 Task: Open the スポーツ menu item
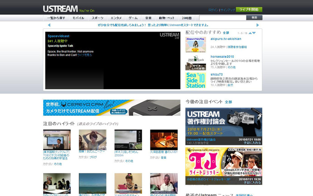97,18
